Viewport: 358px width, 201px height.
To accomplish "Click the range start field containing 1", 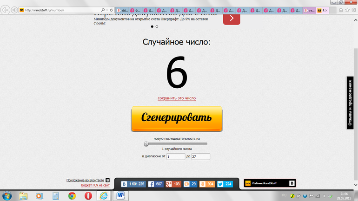I will (176, 156).
